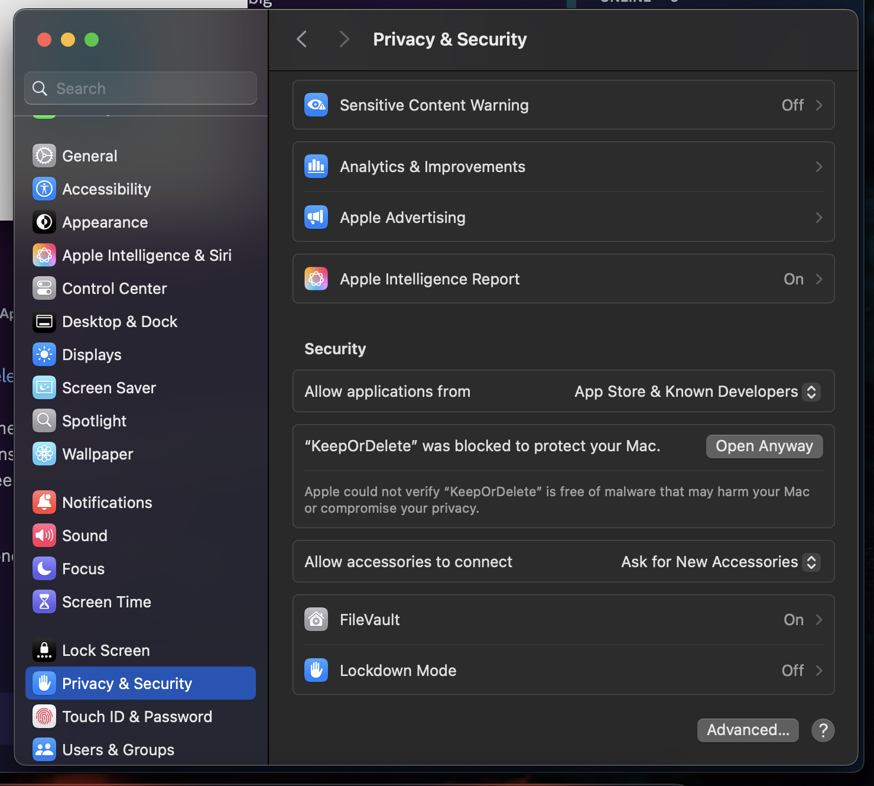Expand FileVault row chevron

[x=819, y=620]
